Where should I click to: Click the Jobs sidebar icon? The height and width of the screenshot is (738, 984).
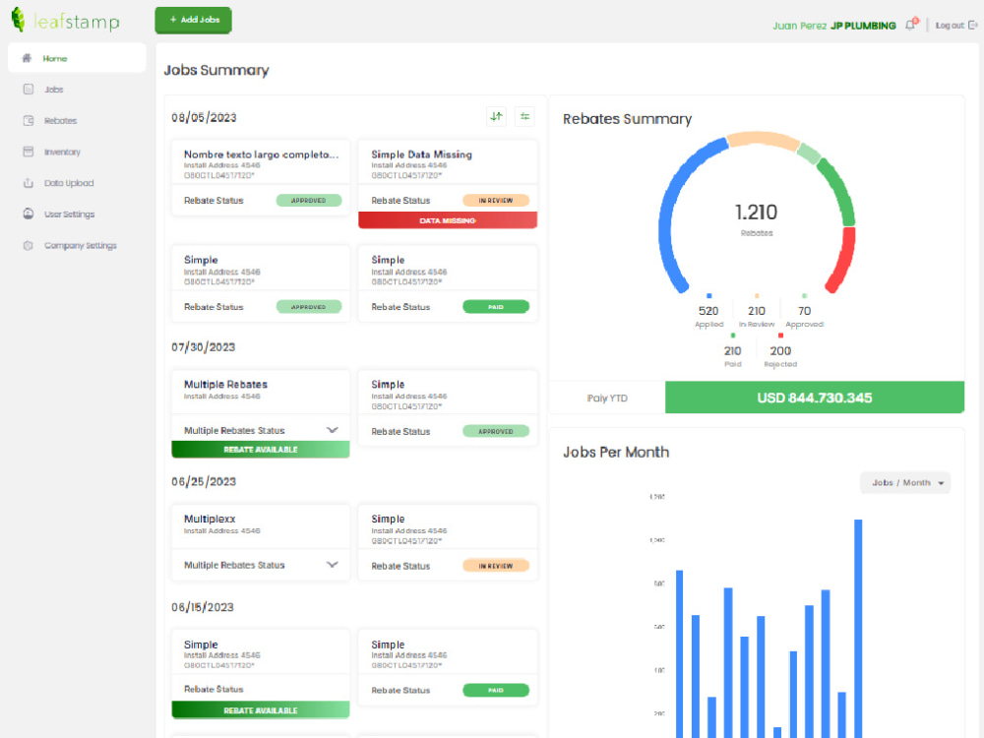pos(29,90)
